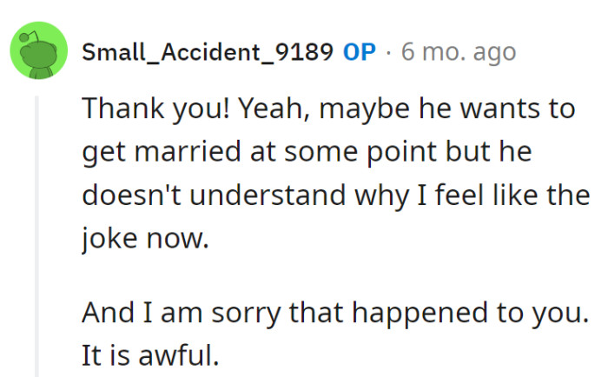Open Small_Accident_9189 user profile
608x377 pixels.
click(207, 52)
